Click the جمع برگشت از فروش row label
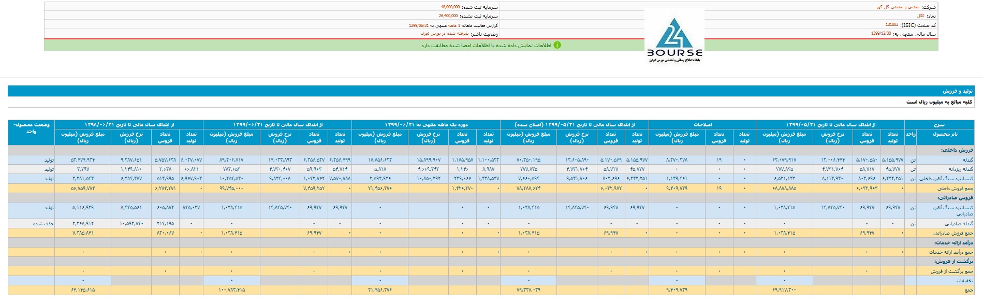The height and width of the screenshot is (304, 983). (952, 271)
